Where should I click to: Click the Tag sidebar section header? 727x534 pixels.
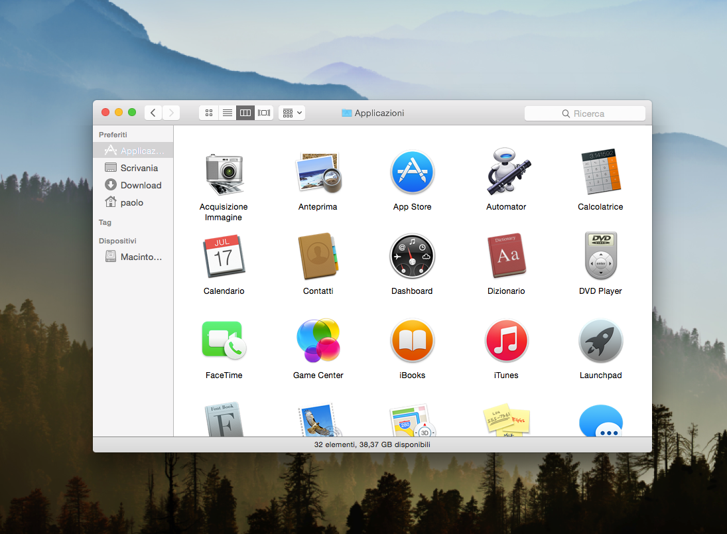point(105,222)
